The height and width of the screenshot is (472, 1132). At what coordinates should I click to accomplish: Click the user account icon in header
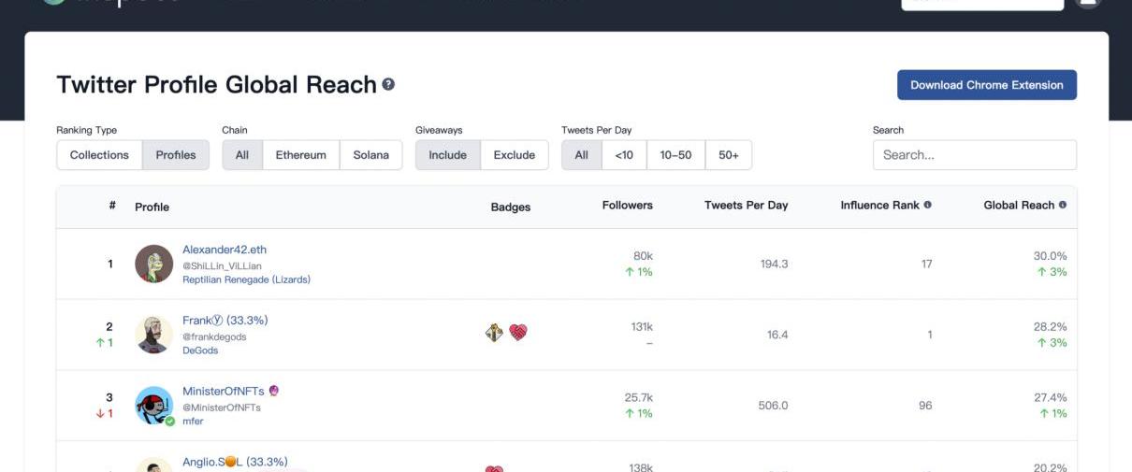[1088, 2]
